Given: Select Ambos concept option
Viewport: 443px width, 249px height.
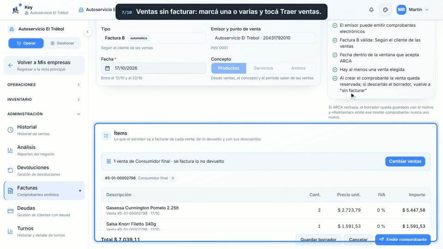Looking at the screenshot, I should 299,68.
